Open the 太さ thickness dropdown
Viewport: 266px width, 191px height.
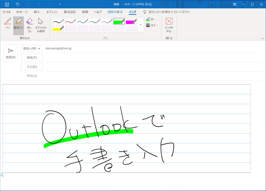pos(152,25)
